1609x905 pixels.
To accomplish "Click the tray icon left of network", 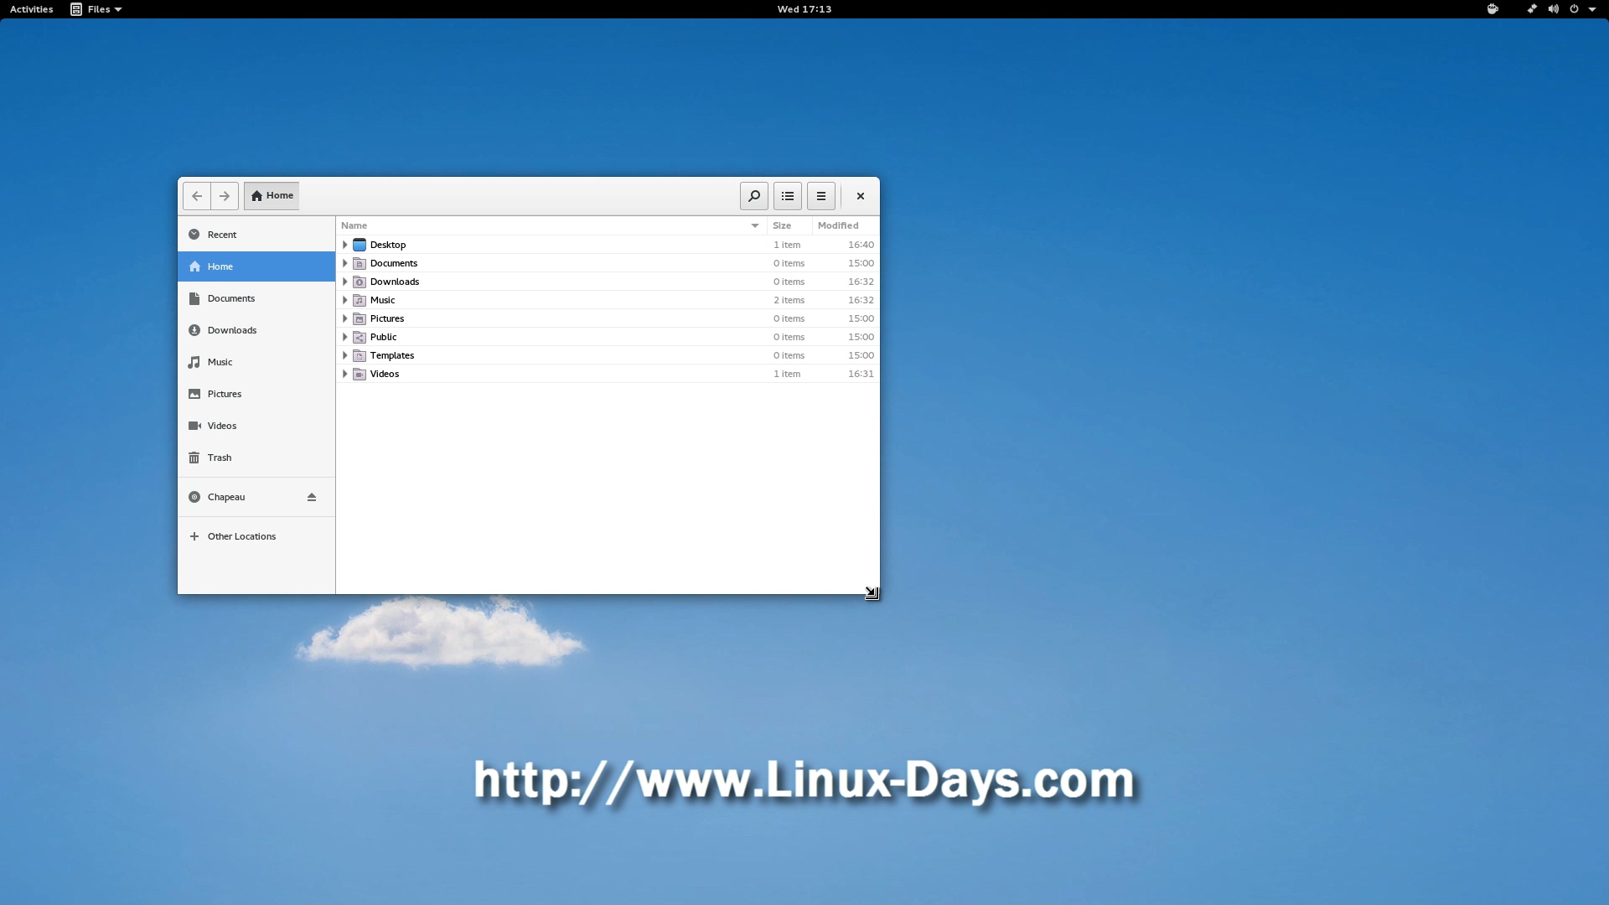I will 1493,9.
